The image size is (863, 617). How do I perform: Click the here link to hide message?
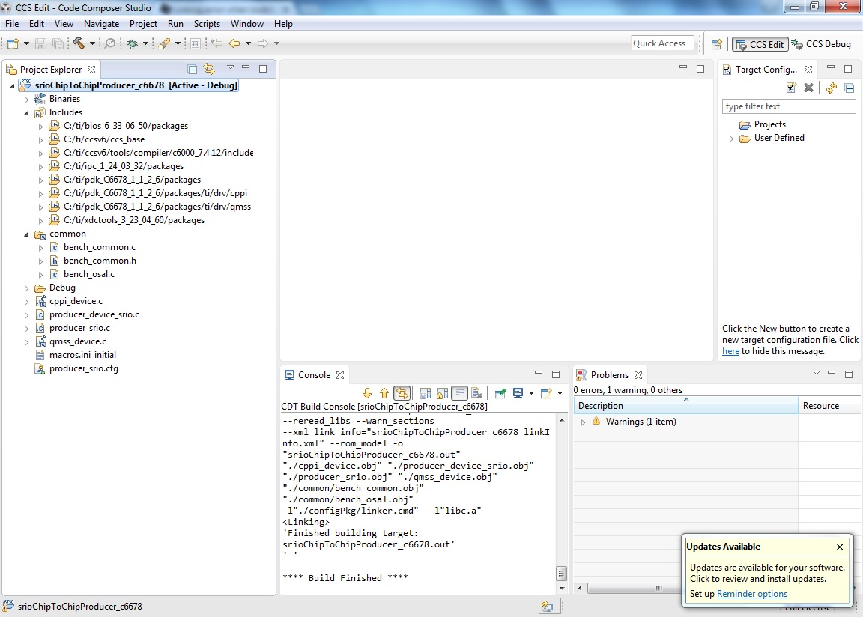[x=730, y=350]
